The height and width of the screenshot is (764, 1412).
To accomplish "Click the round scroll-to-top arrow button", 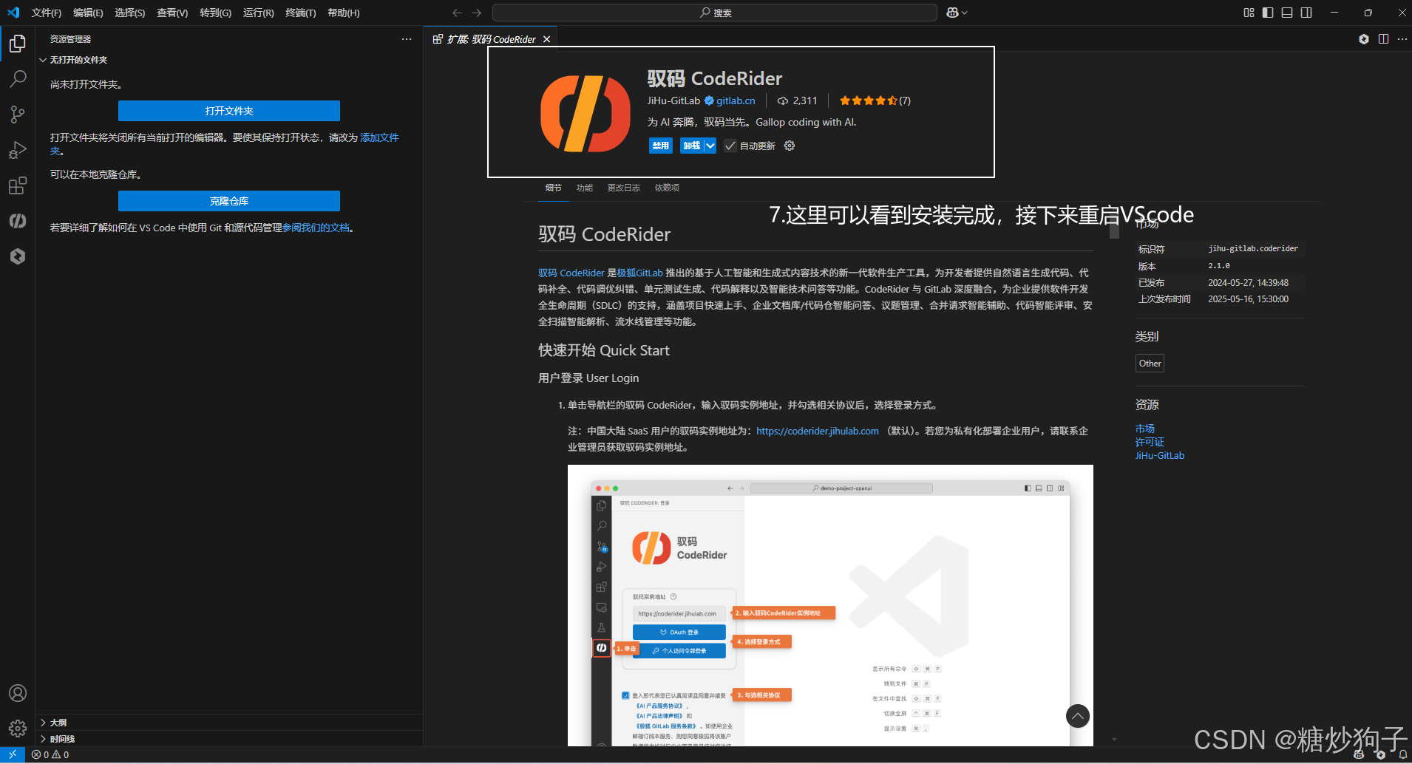I will tap(1078, 716).
